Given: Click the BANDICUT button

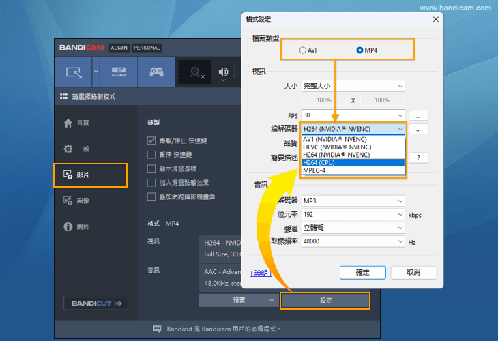Looking at the screenshot, I should tap(96, 303).
